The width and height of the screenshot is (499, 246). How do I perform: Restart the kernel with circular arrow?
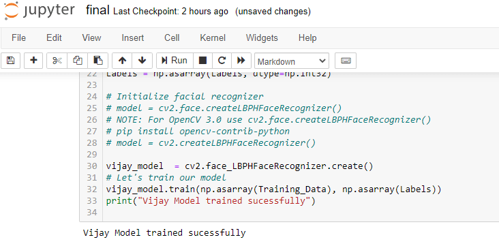222,61
